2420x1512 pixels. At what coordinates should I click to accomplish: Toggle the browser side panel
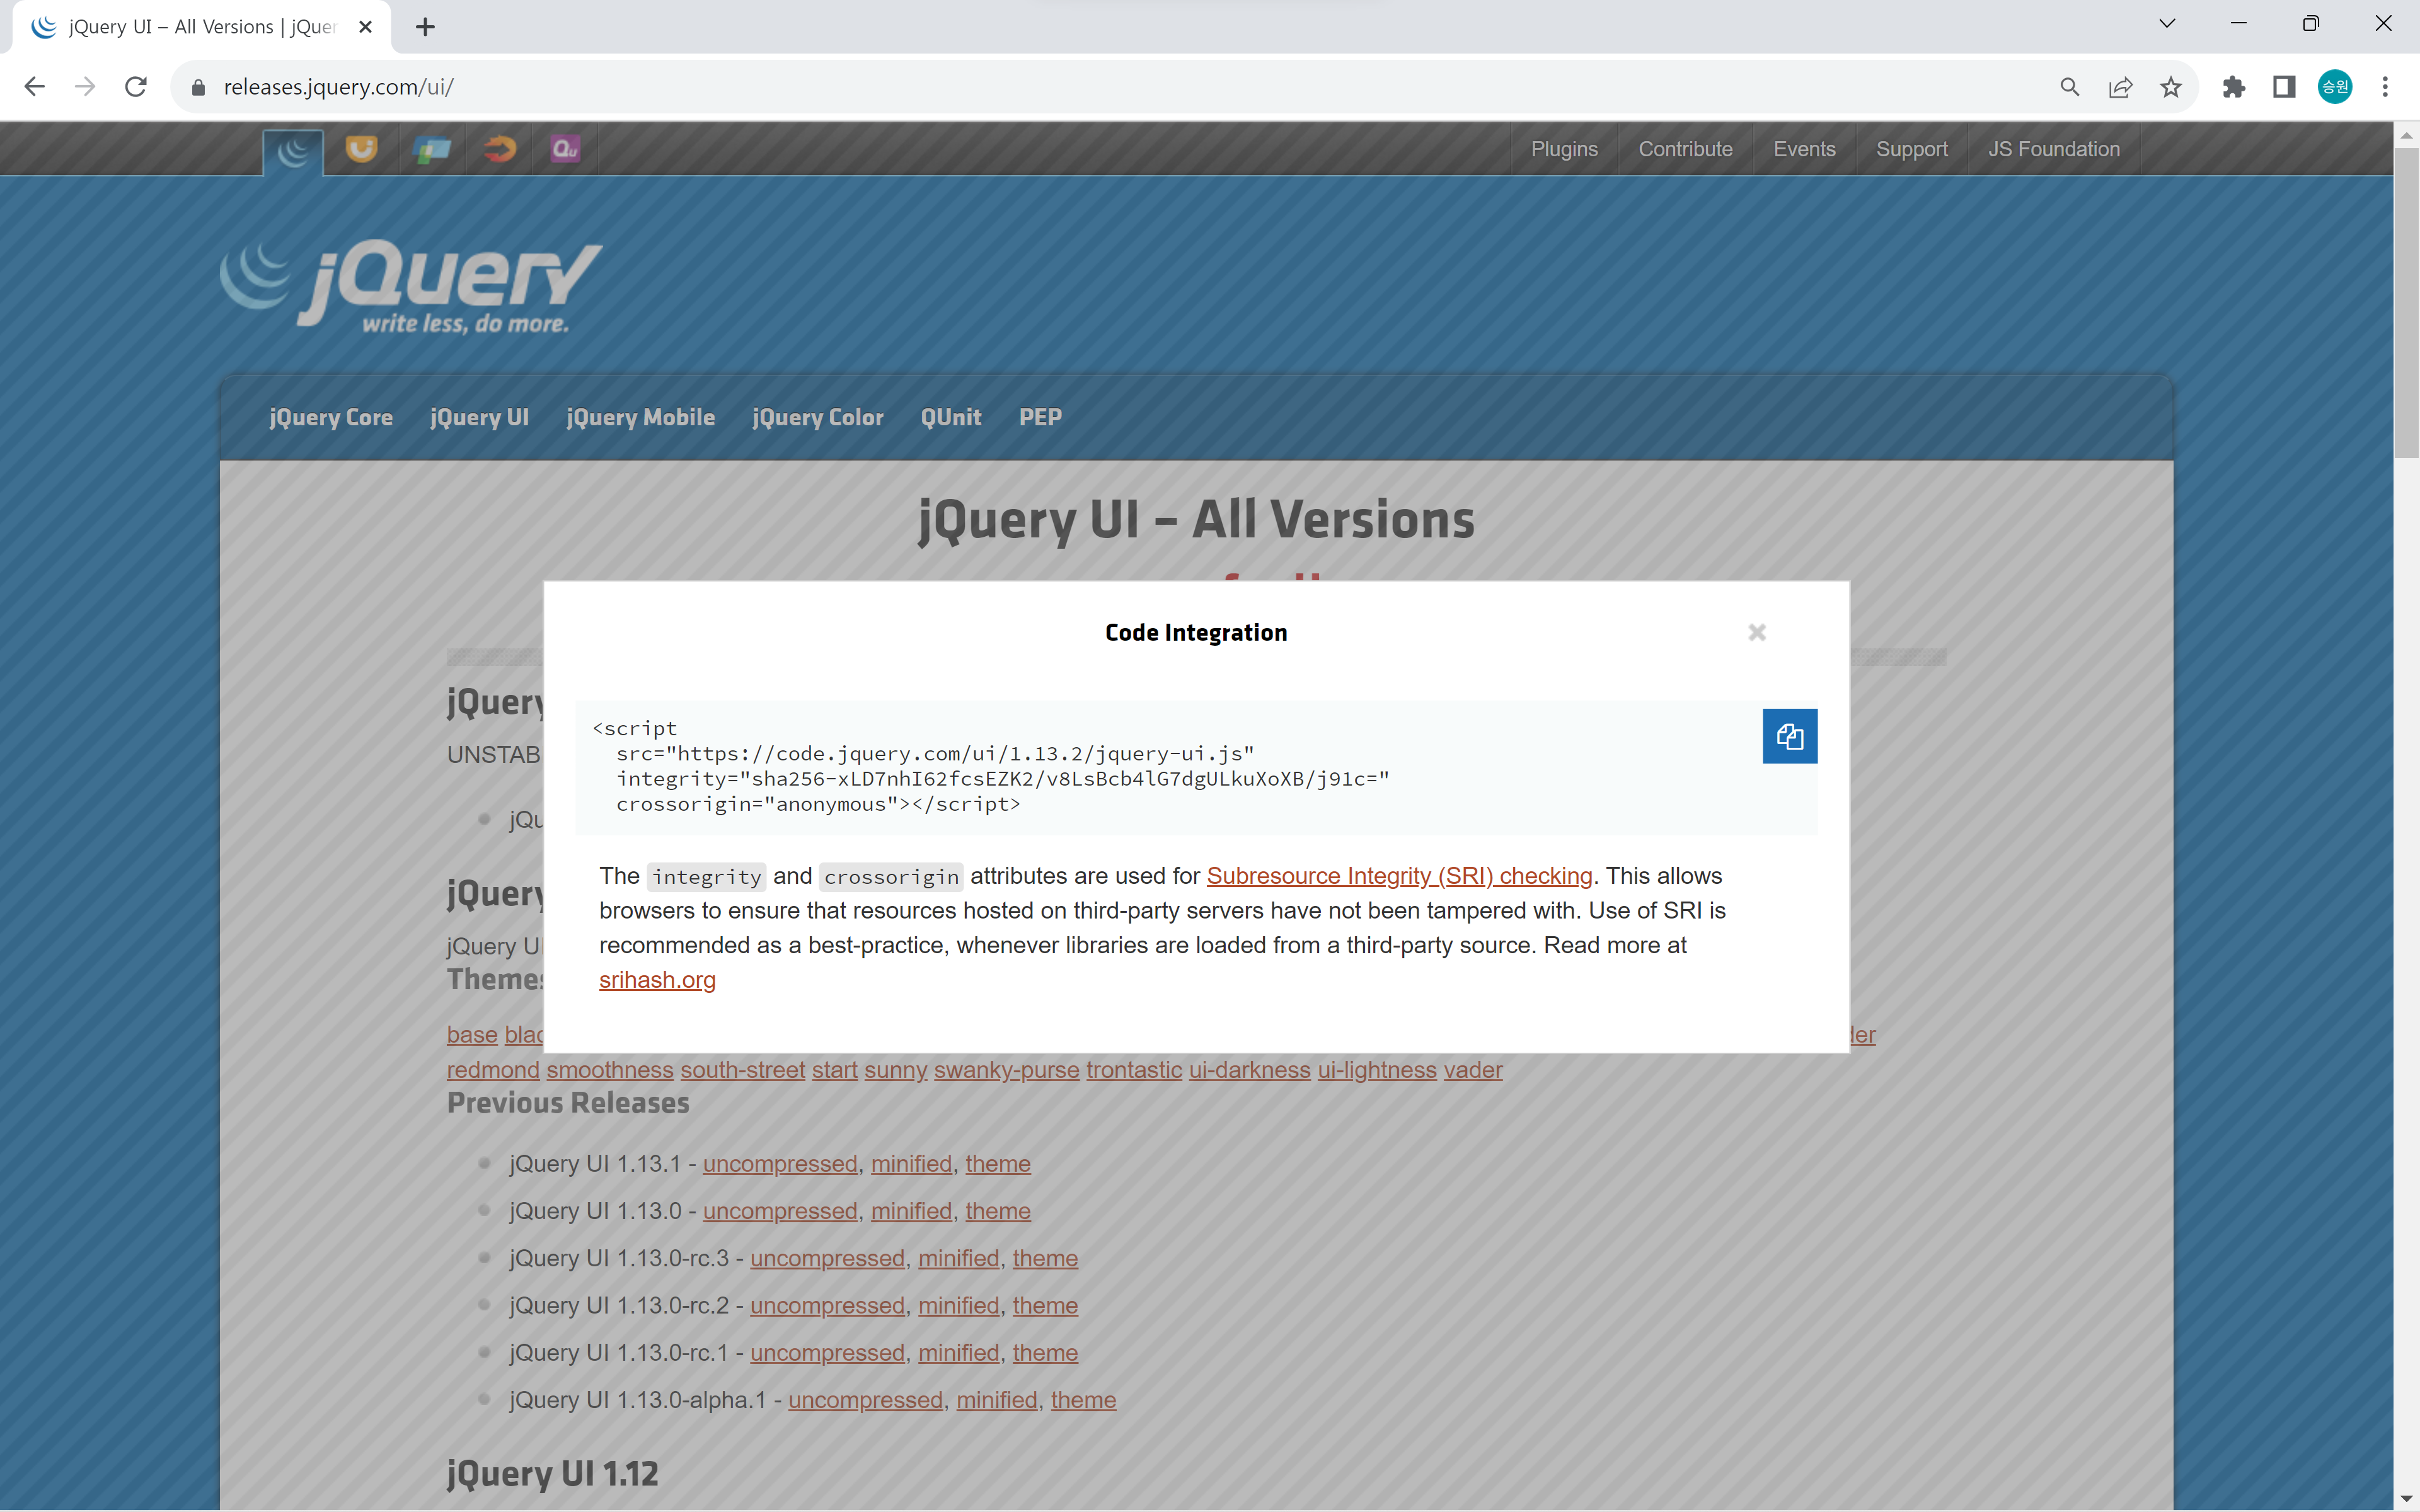2284,87
